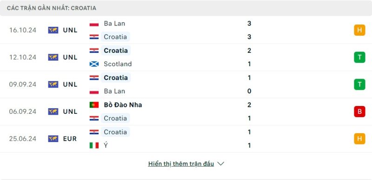Click the green T badge for Croatia vs Scotland
The width and height of the screenshot is (372, 180).
tap(359, 57)
